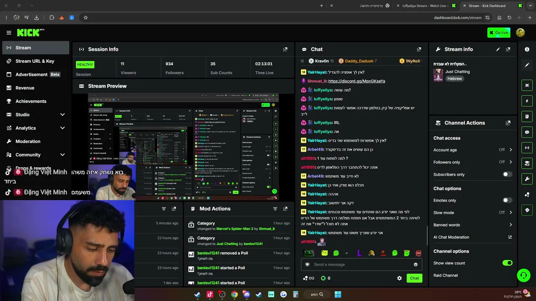Toggle the mod actions document widget icon in right sidebar

pos(527,116)
